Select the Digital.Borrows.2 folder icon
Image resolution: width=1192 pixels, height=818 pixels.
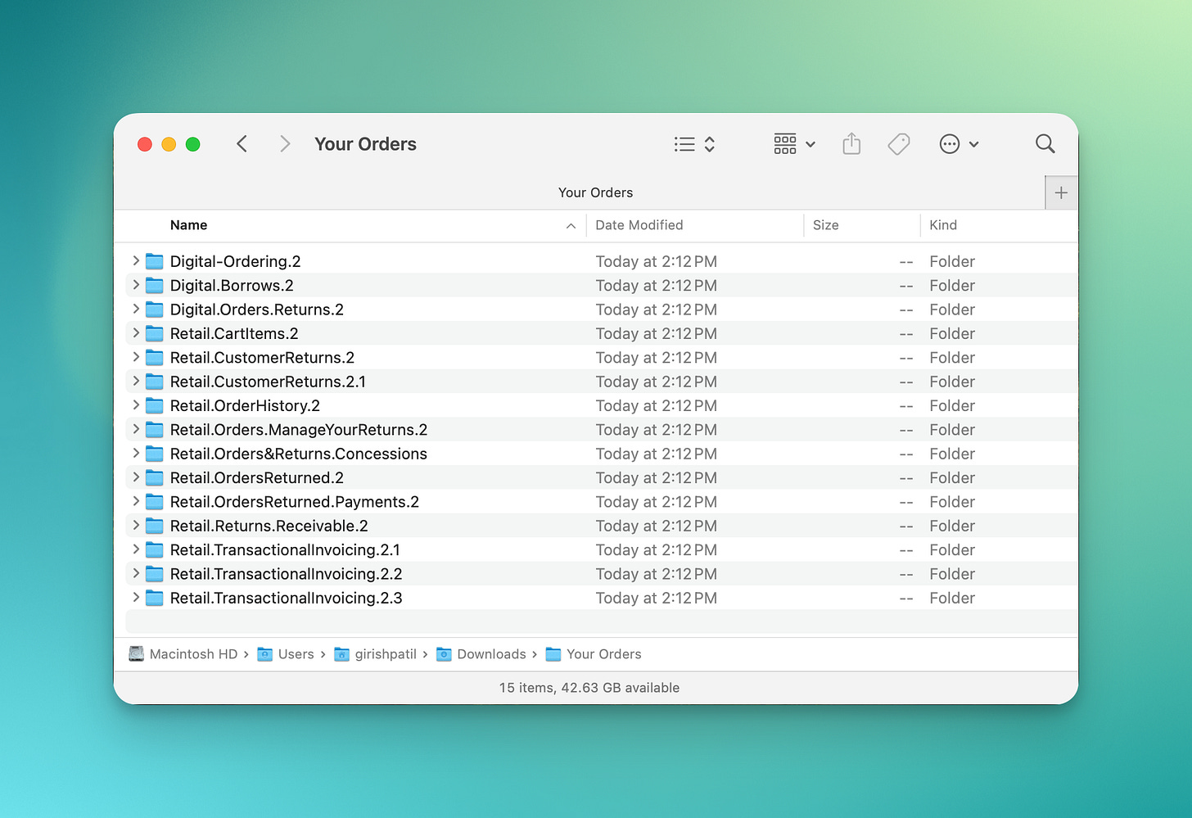(155, 285)
